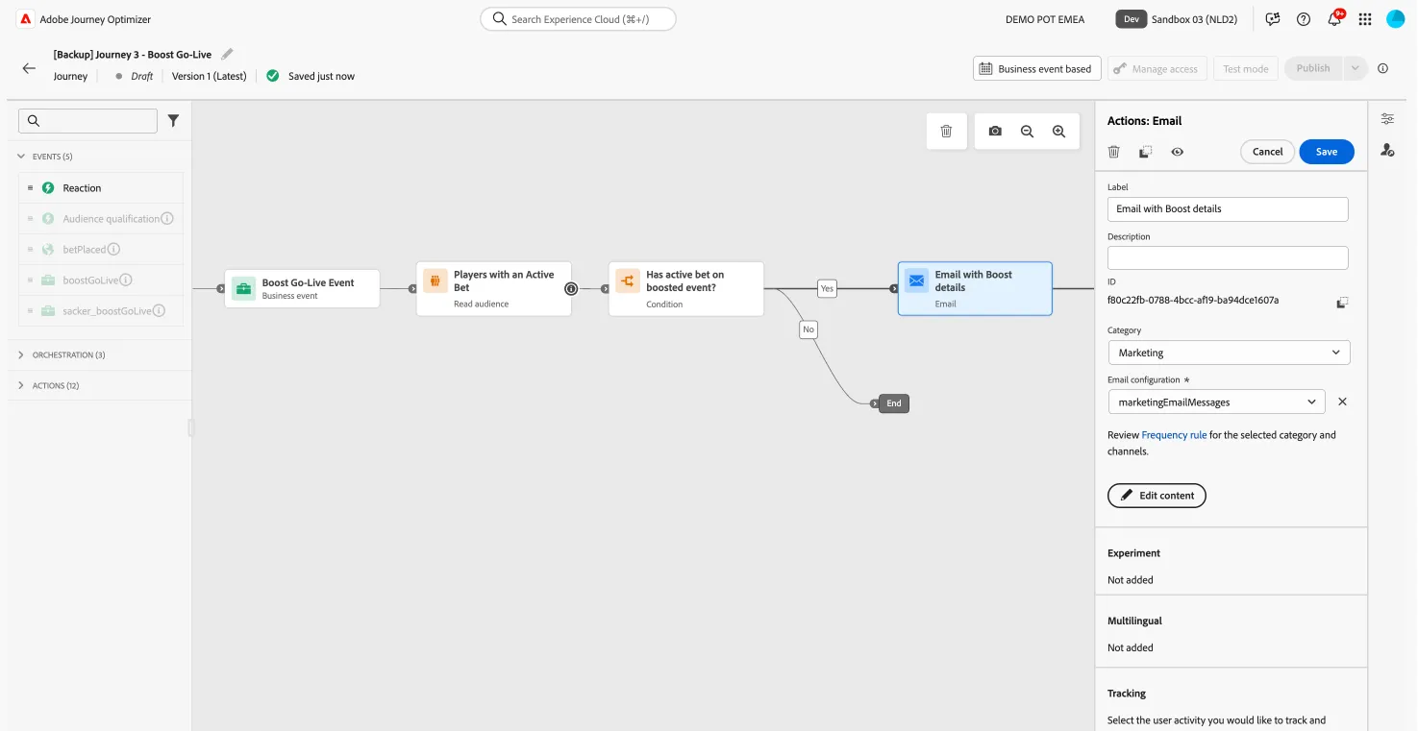
Task: Click the filter funnel icon in palette
Action: coord(174,120)
